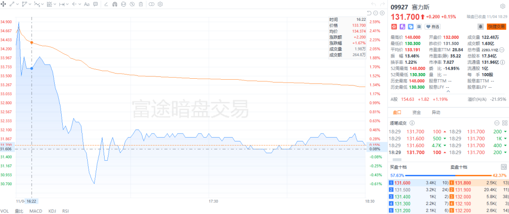Click the redo arrow above the chart

pyautogui.click(x=382, y=4)
